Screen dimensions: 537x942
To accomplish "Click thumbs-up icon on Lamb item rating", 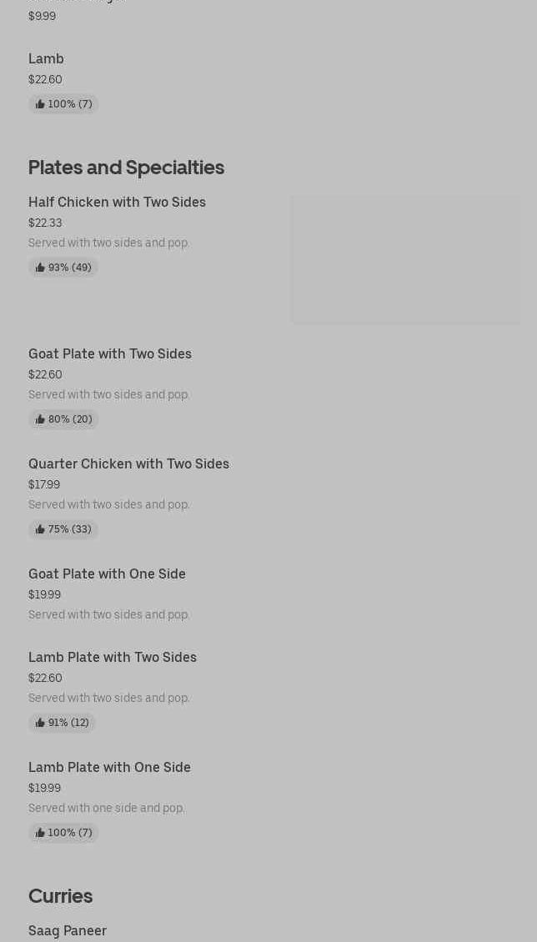I will click(40, 104).
